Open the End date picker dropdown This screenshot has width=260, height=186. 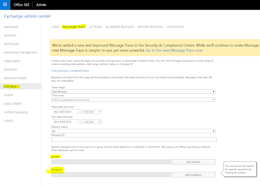66,122
